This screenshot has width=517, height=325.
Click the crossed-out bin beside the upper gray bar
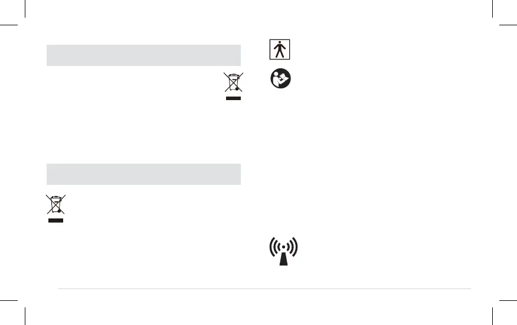pos(233,82)
